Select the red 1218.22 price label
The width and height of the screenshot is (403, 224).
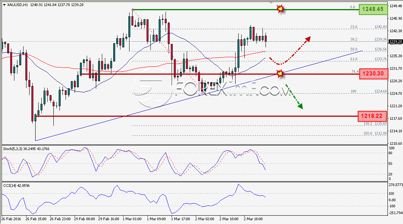(x=372, y=116)
